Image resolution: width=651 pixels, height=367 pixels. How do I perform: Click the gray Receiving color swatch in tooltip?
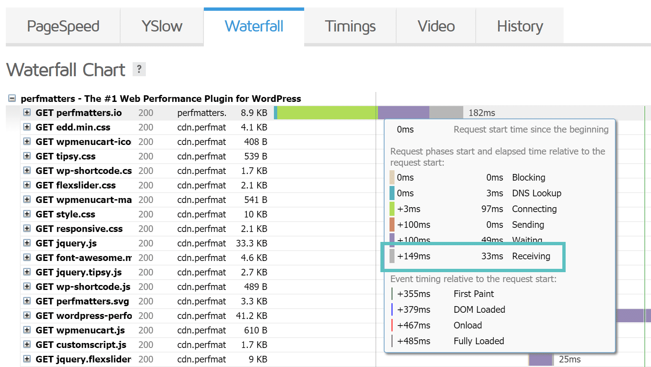pos(392,256)
